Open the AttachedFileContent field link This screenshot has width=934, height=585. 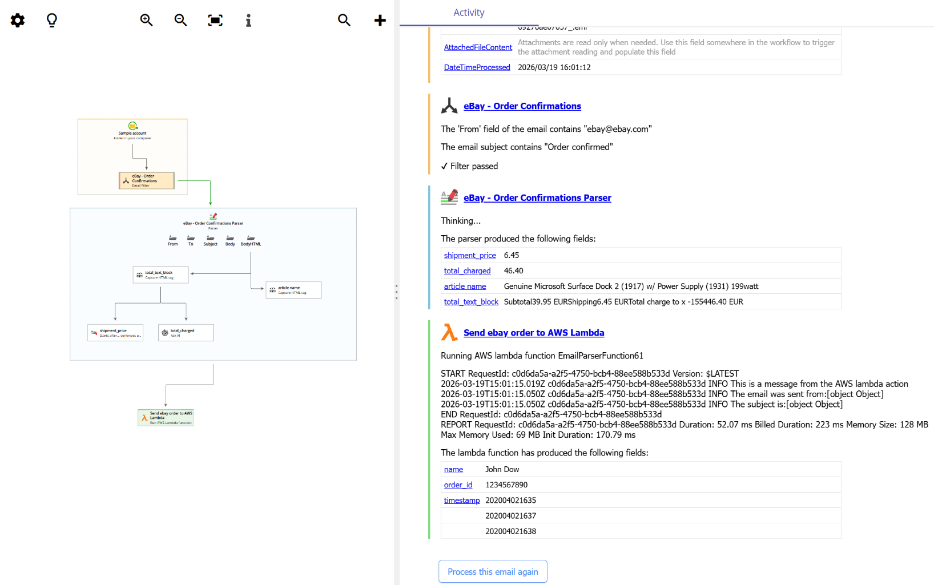coord(477,47)
